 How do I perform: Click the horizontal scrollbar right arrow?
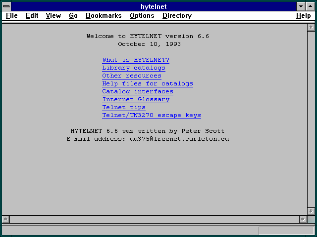[303, 219]
